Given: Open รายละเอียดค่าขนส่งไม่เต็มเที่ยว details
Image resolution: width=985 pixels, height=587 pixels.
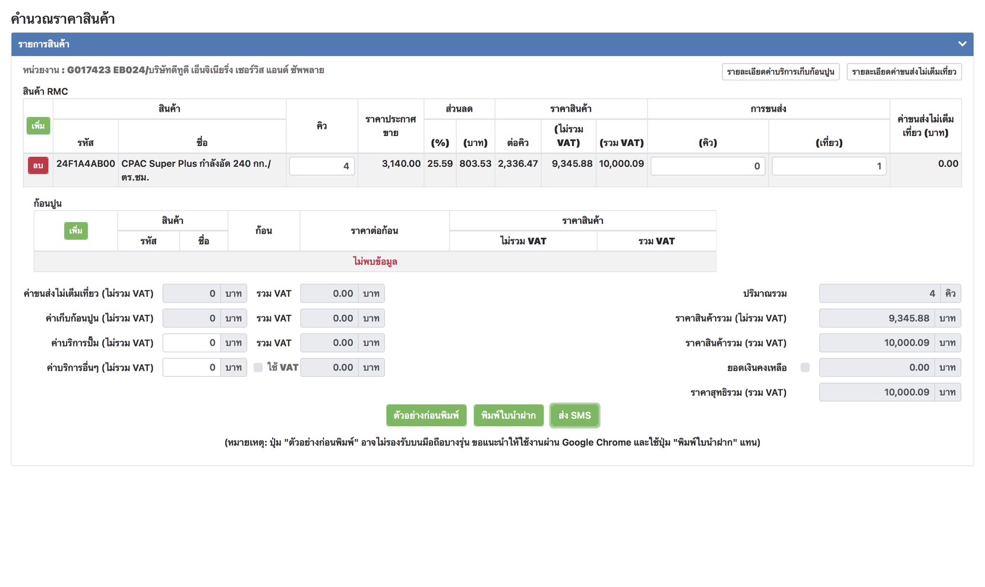Looking at the screenshot, I should (x=904, y=72).
